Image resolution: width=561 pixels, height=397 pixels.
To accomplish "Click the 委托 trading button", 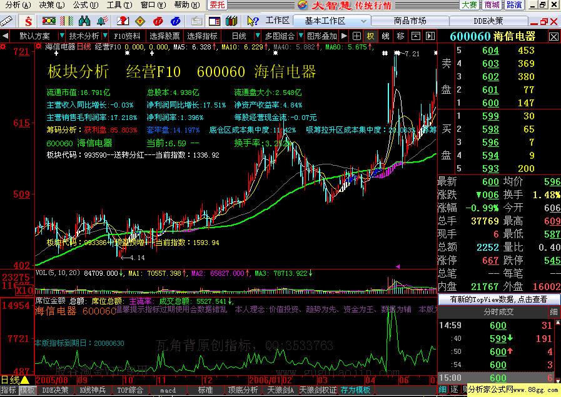I will pyautogui.click(x=217, y=5).
